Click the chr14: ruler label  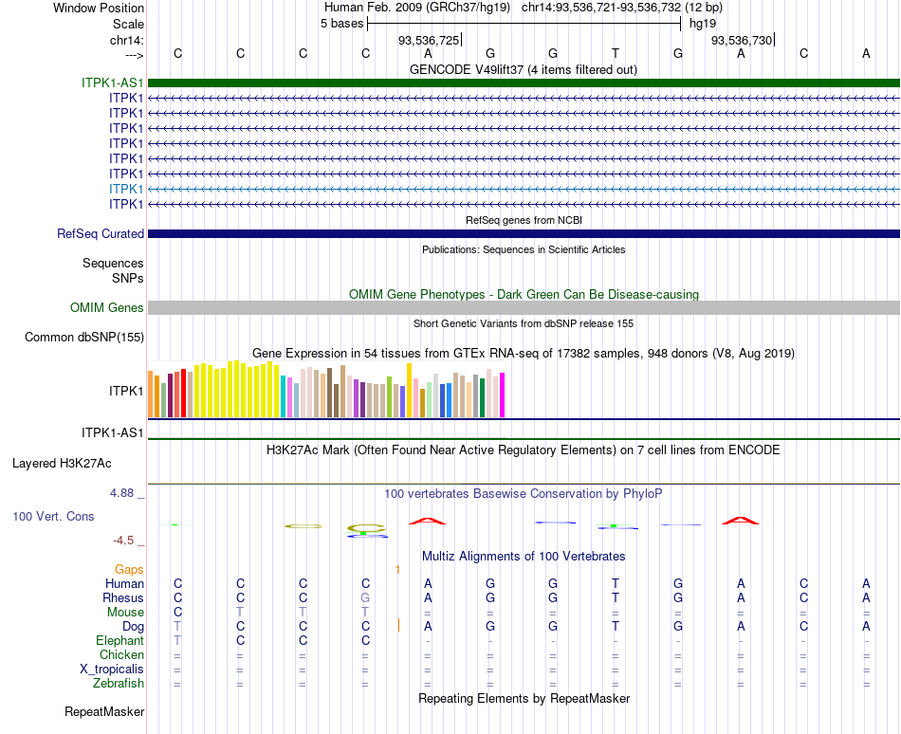pos(127,40)
